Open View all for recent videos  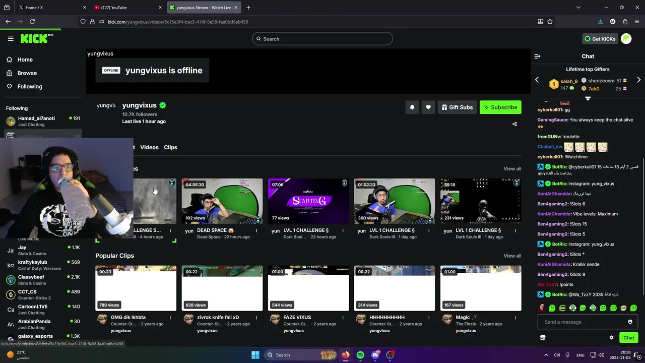point(512,169)
